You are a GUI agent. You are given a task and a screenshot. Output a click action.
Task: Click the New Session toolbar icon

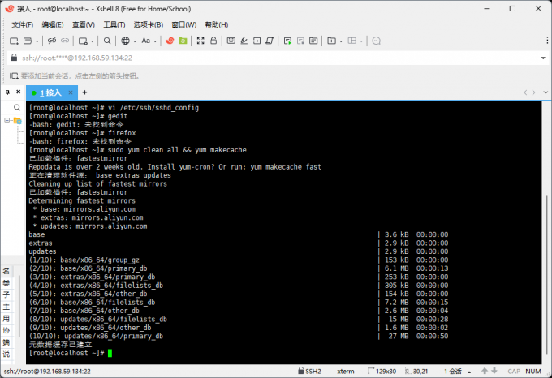(14, 41)
